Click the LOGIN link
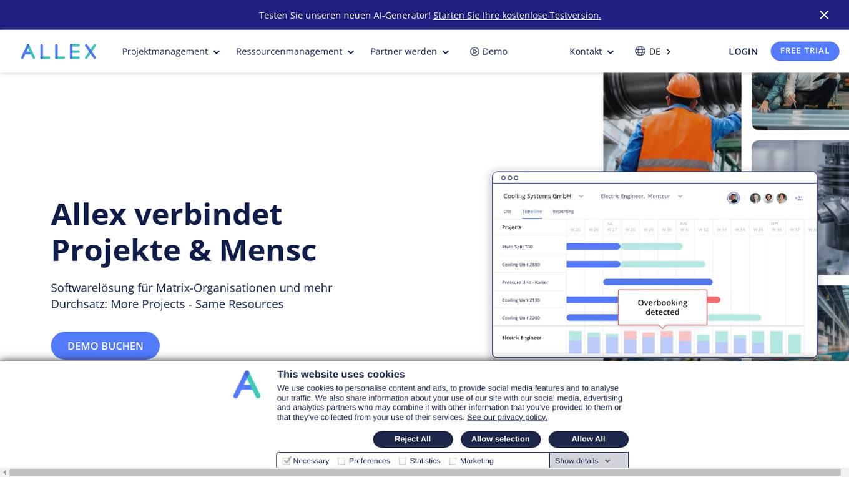Viewport: 849px width, 477px height. click(743, 52)
